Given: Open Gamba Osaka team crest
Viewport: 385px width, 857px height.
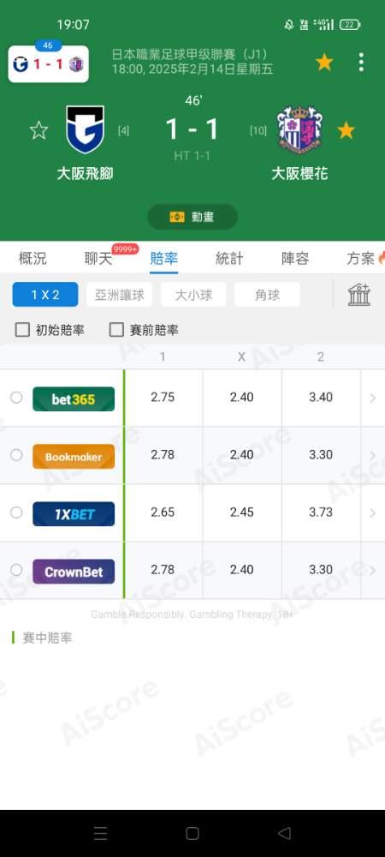Looking at the screenshot, I should (x=85, y=129).
